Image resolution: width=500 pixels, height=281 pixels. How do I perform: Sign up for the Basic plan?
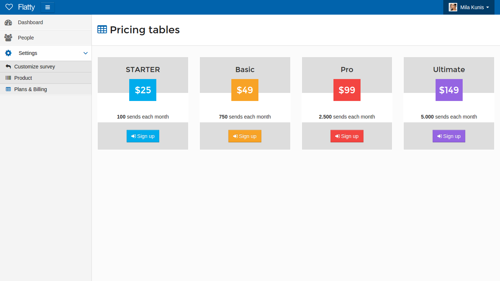tap(245, 136)
